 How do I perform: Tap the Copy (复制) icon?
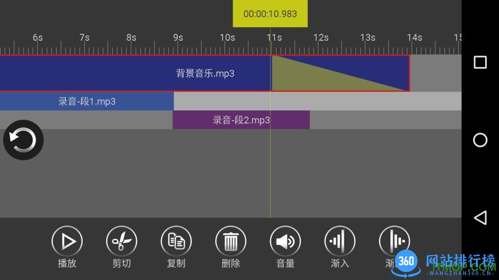(176, 241)
